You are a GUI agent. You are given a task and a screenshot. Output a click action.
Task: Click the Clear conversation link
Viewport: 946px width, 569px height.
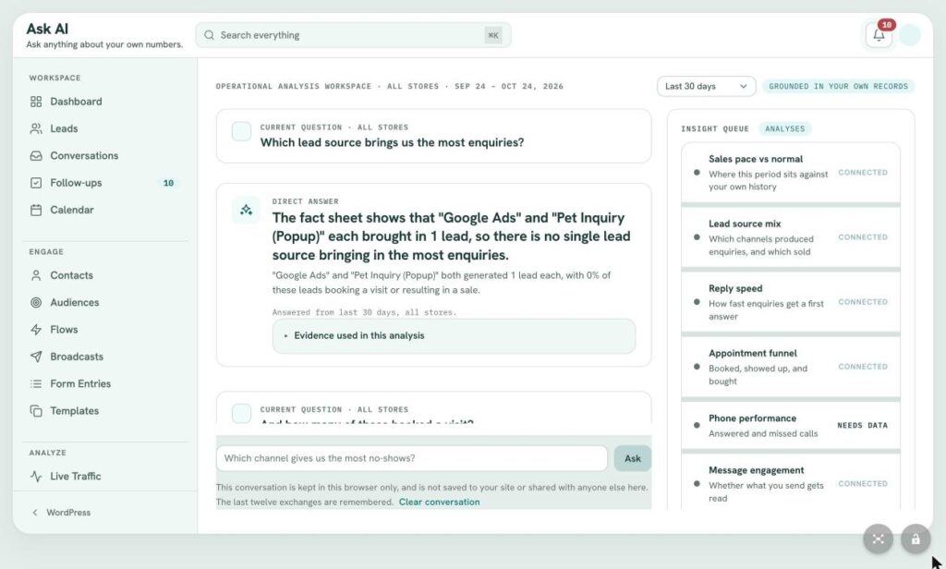439,502
